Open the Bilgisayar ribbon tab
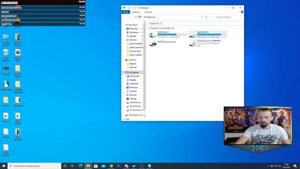Screen dimensions: 300x169 click(x=136, y=12)
